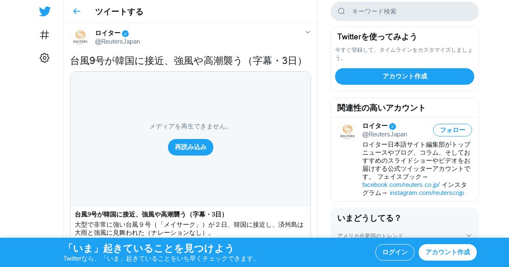Expand the アメリカ合衆国のトレンド chevron
The image size is (509, 267).
coord(469,236)
